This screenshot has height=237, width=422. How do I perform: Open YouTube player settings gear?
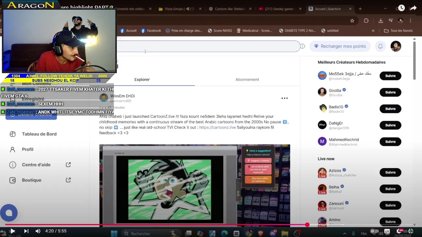399,231
